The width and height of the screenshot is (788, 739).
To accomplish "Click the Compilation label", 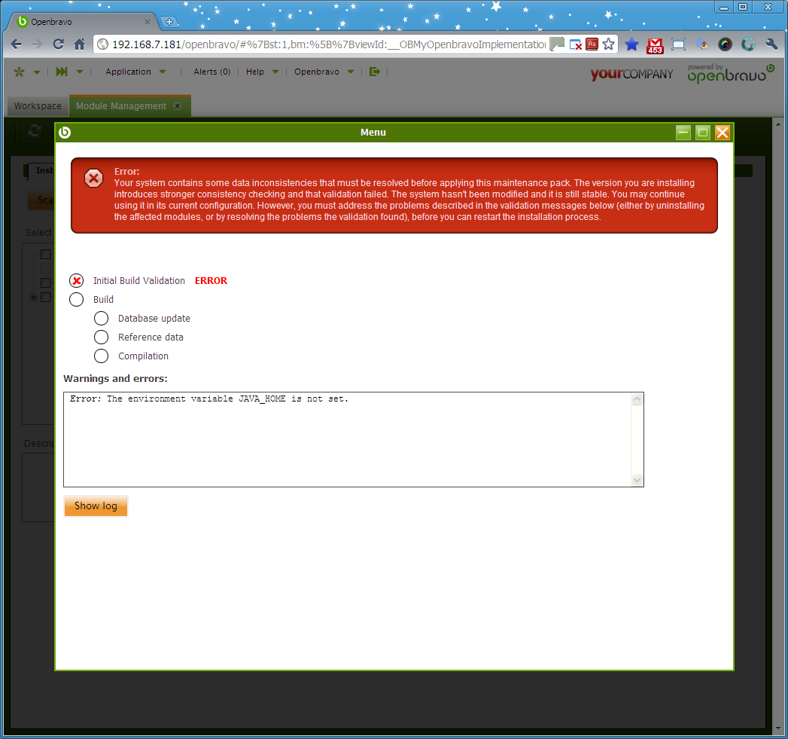I will click(x=143, y=356).
